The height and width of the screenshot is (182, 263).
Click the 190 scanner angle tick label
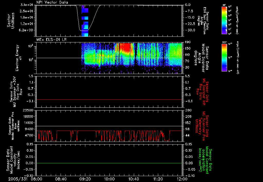coord(188,42)
